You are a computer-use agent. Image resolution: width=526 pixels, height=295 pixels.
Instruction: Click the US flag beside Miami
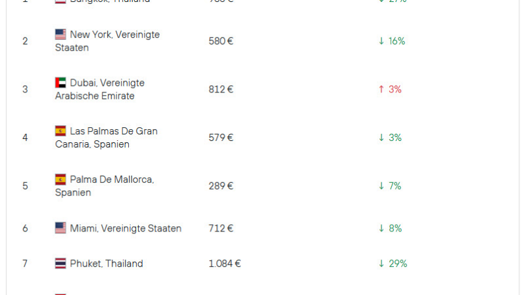(60, 228)
